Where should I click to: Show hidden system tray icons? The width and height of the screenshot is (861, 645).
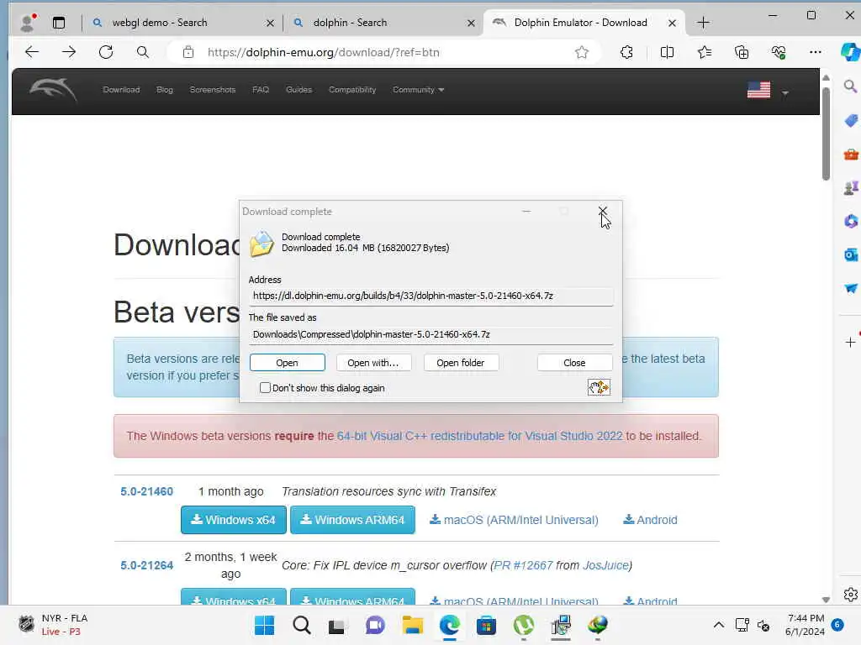click(718, 625)
